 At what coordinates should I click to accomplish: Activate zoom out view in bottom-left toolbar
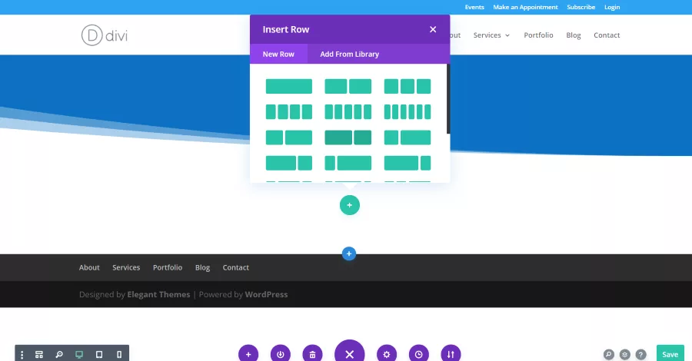pyautogui.click(x=58, y=354)
